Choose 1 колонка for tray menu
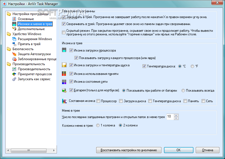Viewport: 225px width, 159px height. [x=98, y=125]
